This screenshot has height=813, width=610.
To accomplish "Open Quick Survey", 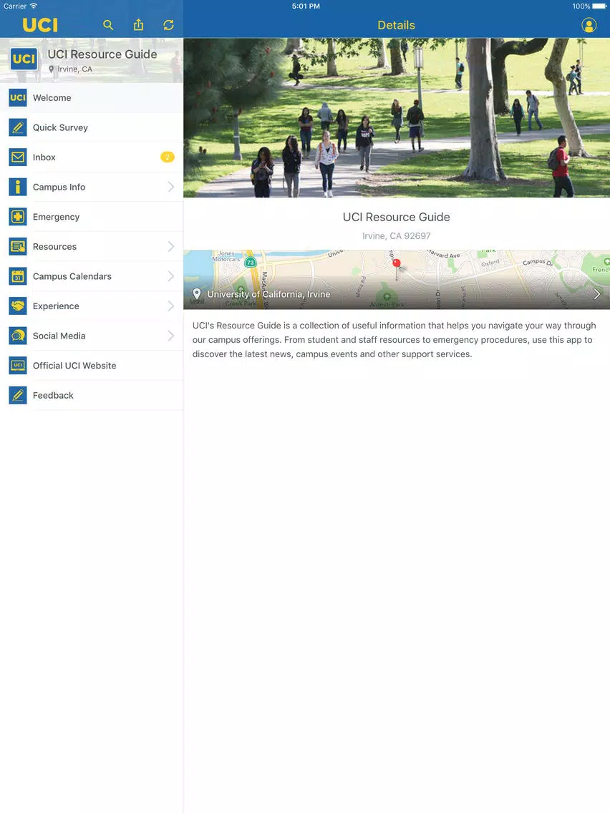I will click(x=92, y=127).
